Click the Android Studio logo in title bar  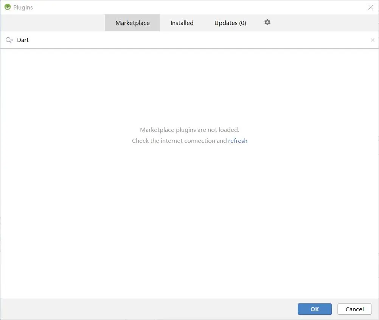click(8, 7)
